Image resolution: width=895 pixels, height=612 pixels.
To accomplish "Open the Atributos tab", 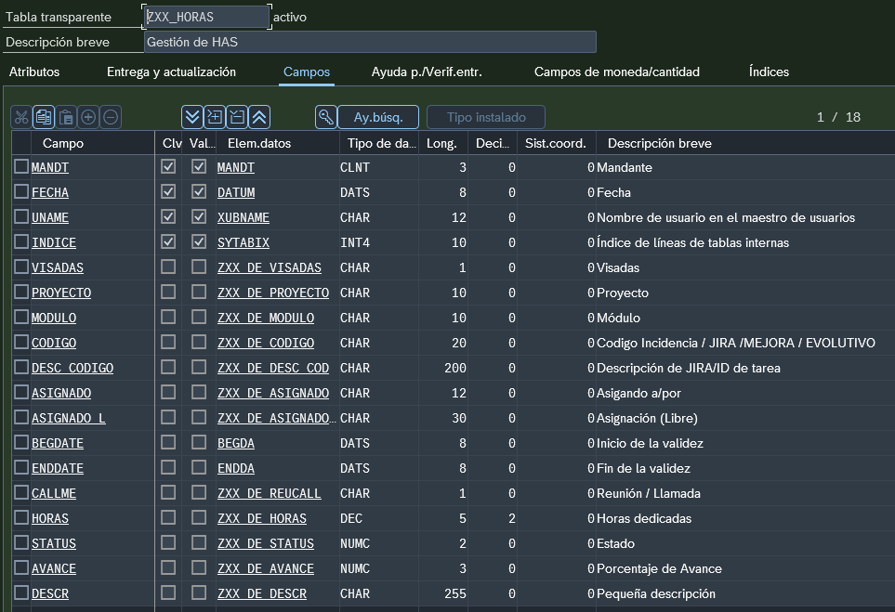I will 34,72.
